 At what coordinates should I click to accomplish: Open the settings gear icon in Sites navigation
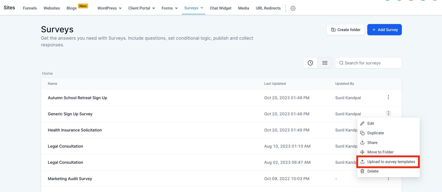click(x=293, y=9)
